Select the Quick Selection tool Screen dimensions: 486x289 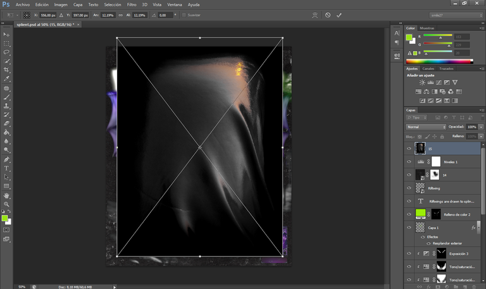6,61
